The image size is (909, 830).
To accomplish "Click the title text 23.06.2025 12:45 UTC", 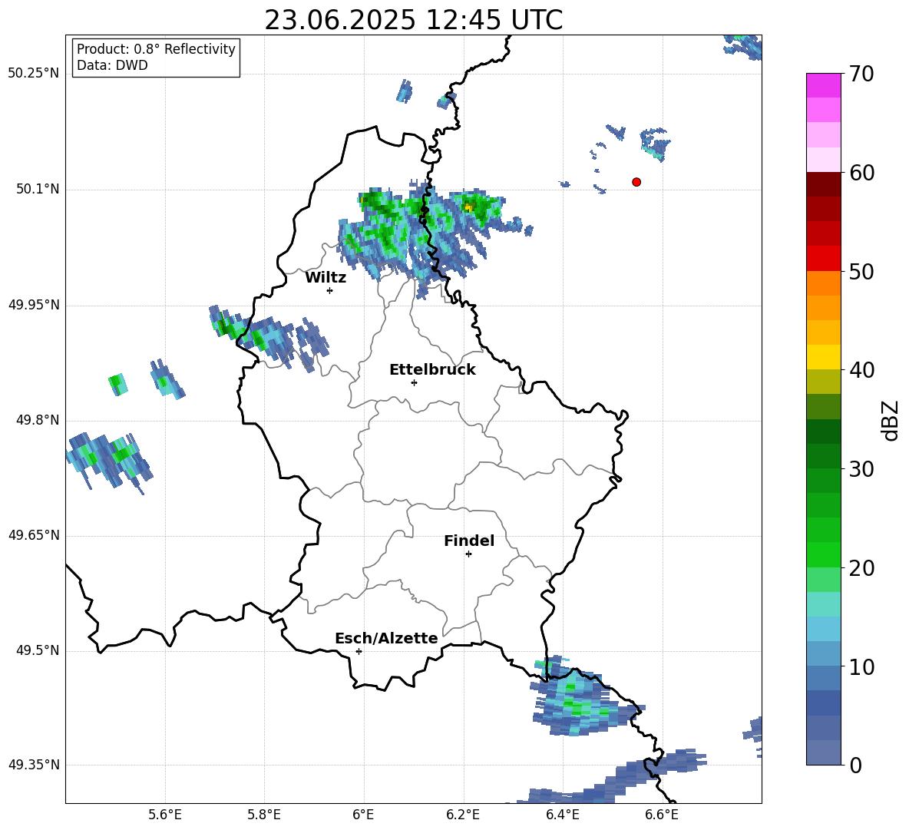I will [x=413, y=20].
